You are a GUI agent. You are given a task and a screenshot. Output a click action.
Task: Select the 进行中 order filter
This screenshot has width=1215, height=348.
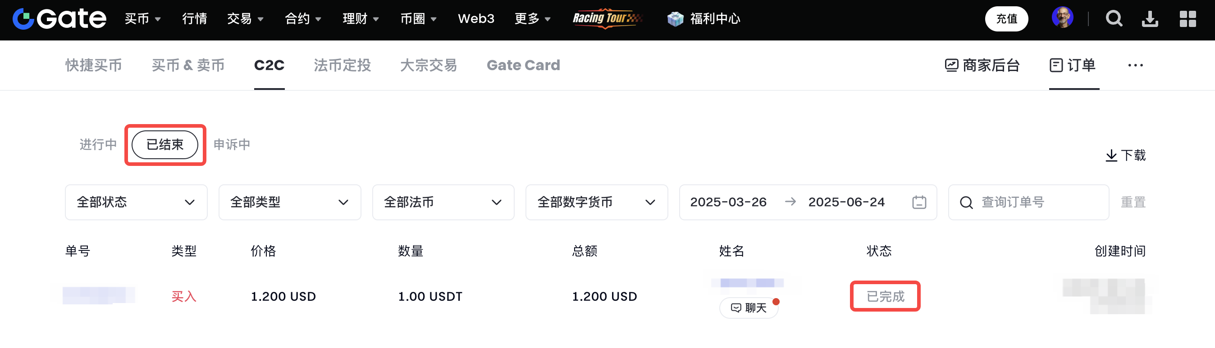98,144
